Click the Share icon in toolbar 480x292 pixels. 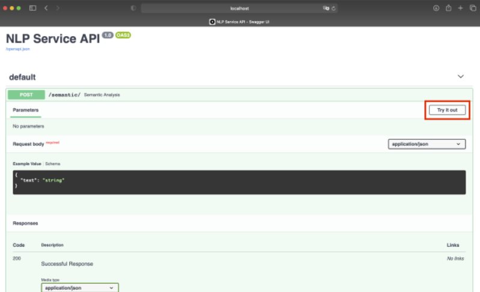[449, 8]
